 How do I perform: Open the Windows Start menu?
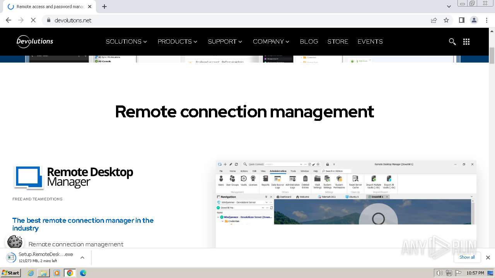click(11, 273)
